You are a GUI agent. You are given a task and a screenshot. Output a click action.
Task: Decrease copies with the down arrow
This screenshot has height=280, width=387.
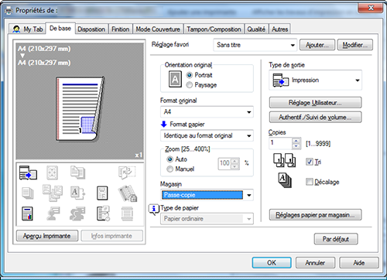[296, 146]
